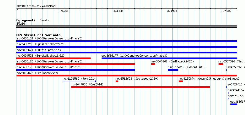Screen dimensions: 245x115
Task: Click the esv3892674 Suktitipat2014 label
Action: tap(39, 50)
